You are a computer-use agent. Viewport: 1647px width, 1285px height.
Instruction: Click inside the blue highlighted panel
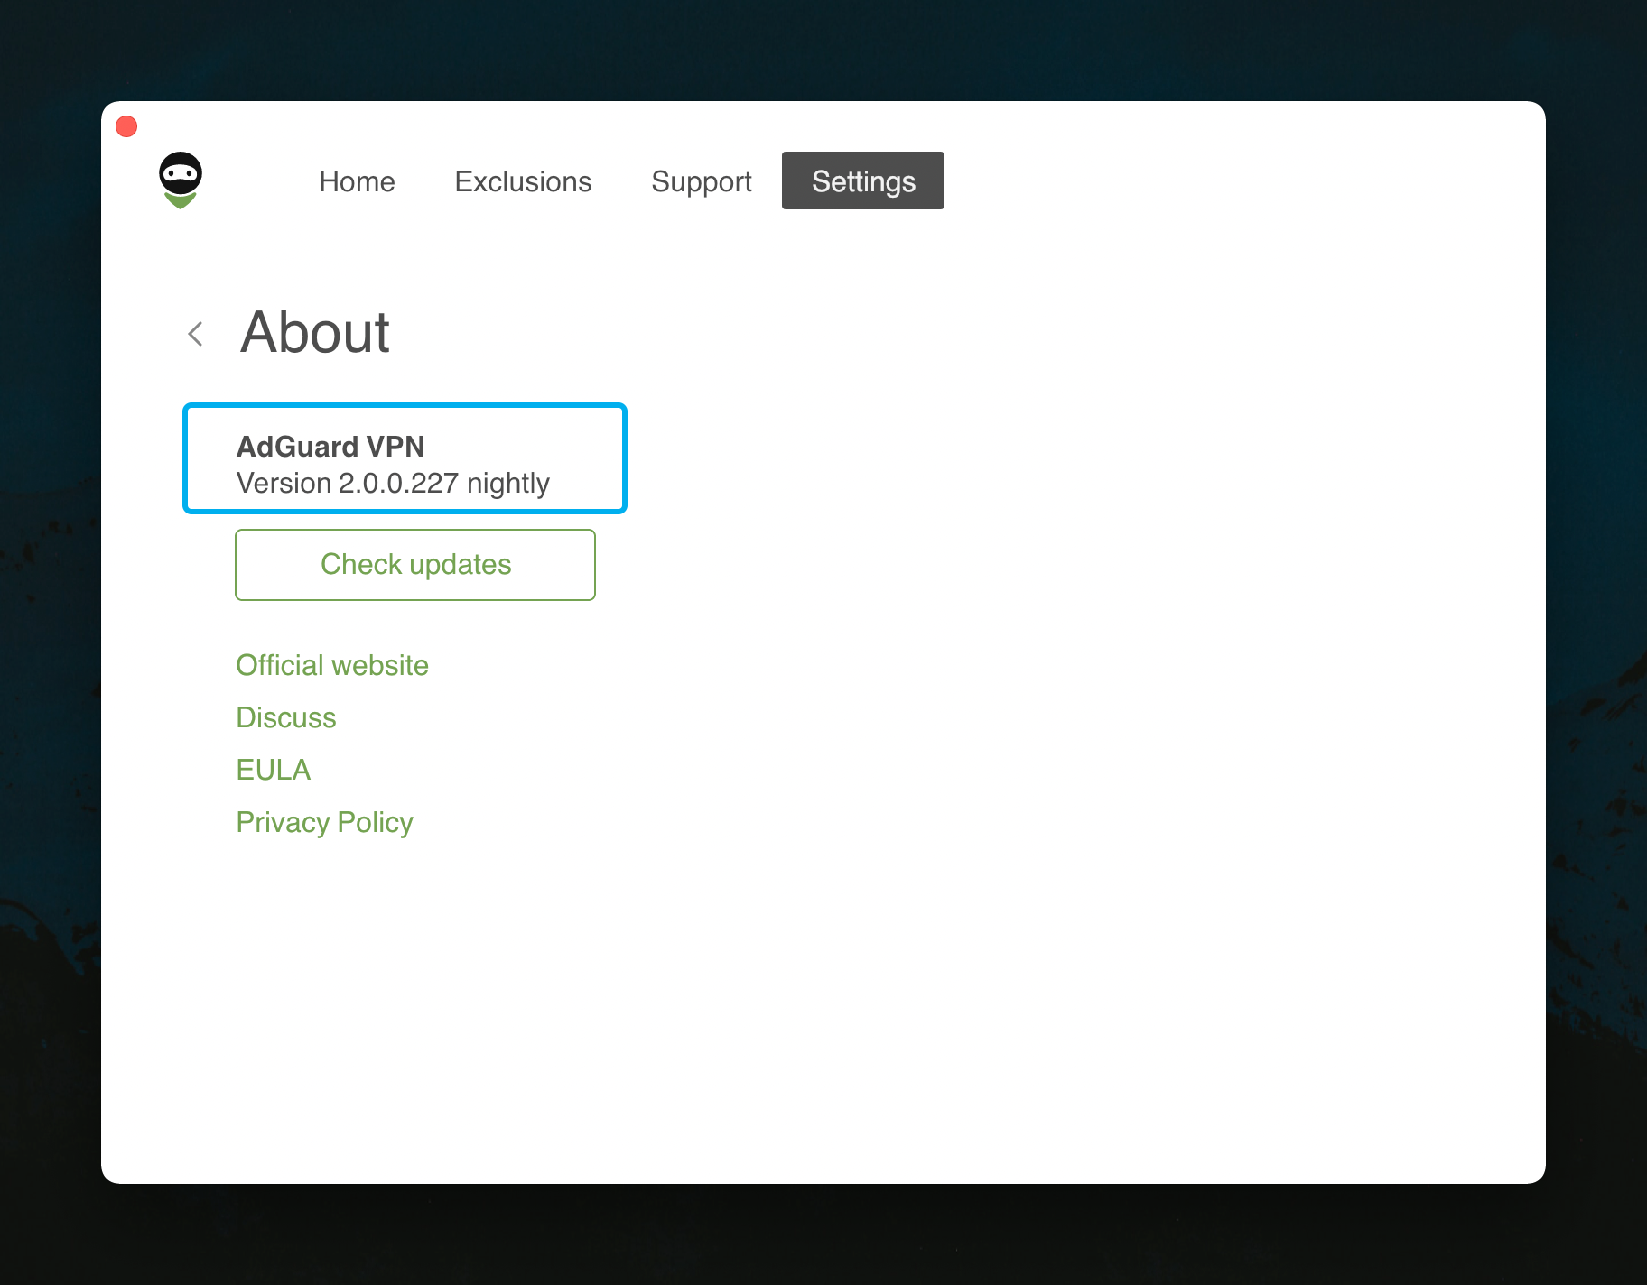click(405, 458)
